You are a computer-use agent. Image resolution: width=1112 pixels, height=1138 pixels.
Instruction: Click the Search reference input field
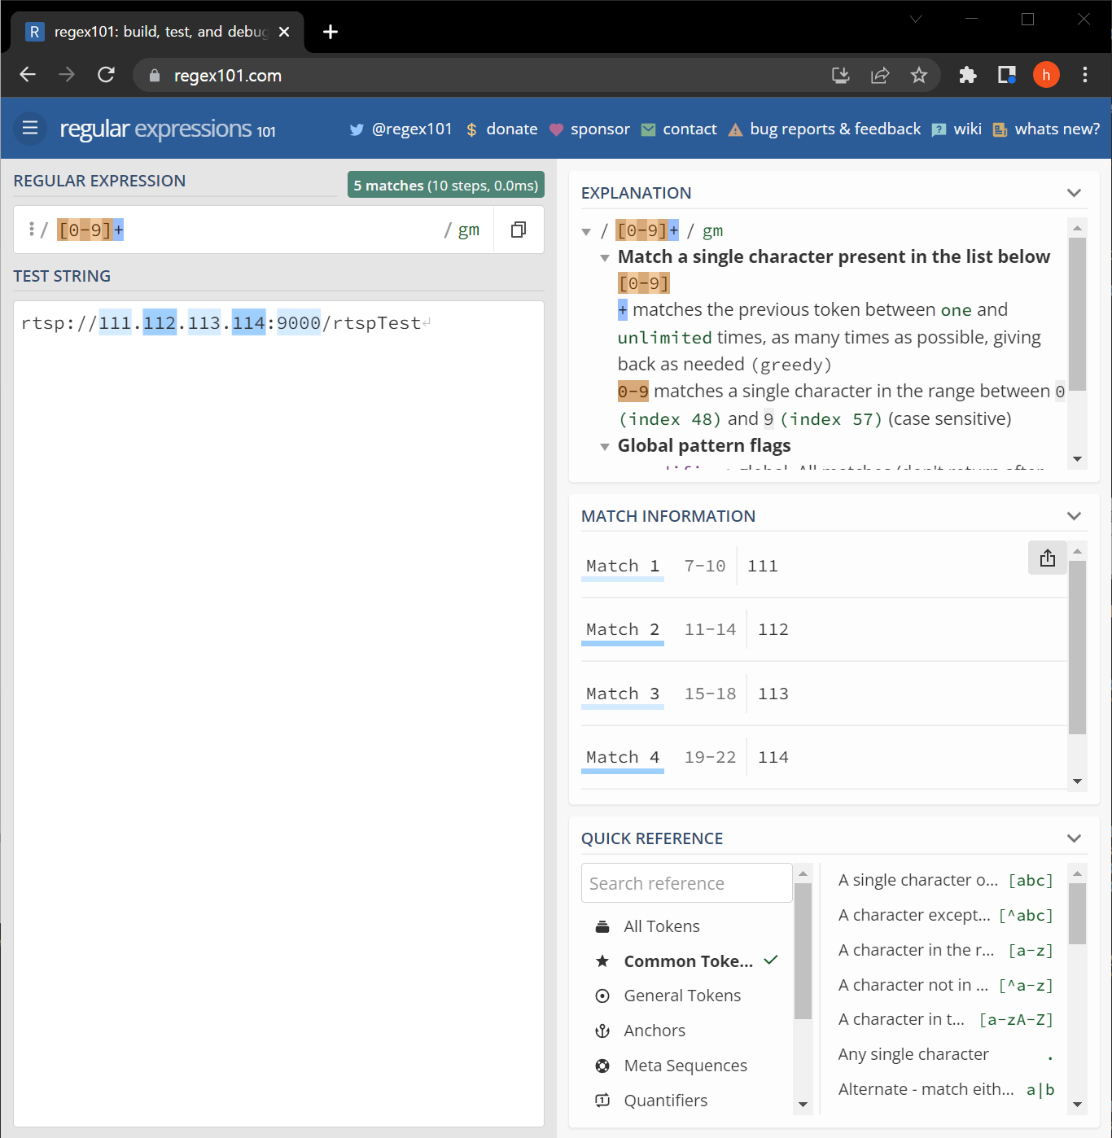(x=686, y=882)
